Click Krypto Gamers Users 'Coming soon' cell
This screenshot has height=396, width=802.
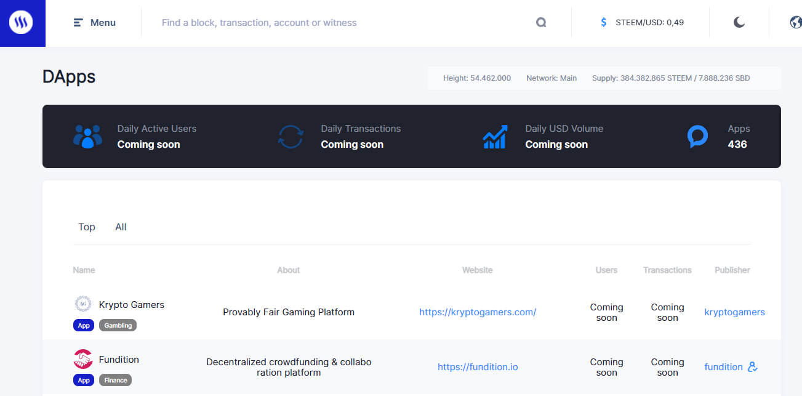606,312
